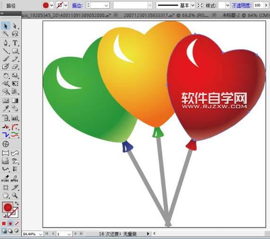Choose the Free Transform tool
This screenshot has width=270, height=239.
(15, 84)
